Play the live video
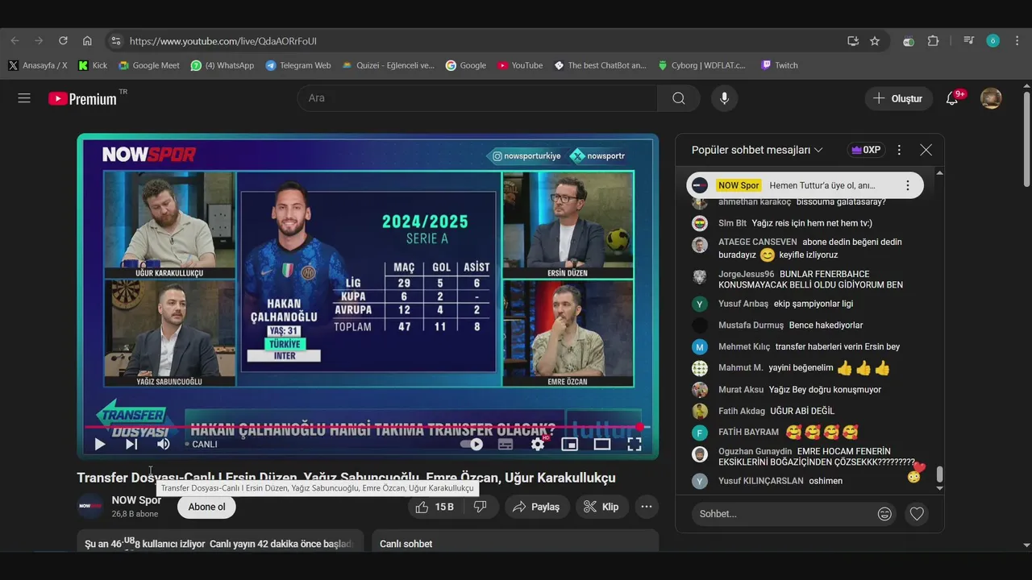 click(100, 444)
